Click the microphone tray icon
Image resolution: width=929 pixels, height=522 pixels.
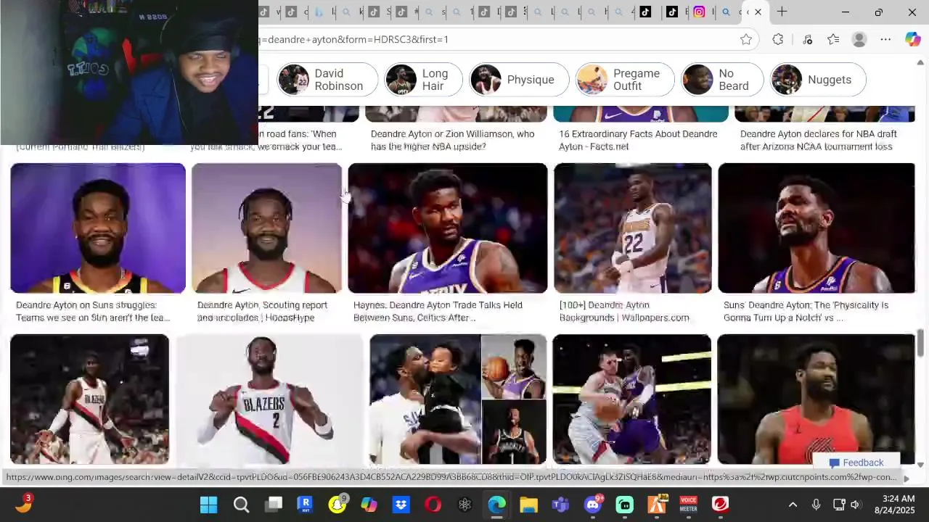816,505
